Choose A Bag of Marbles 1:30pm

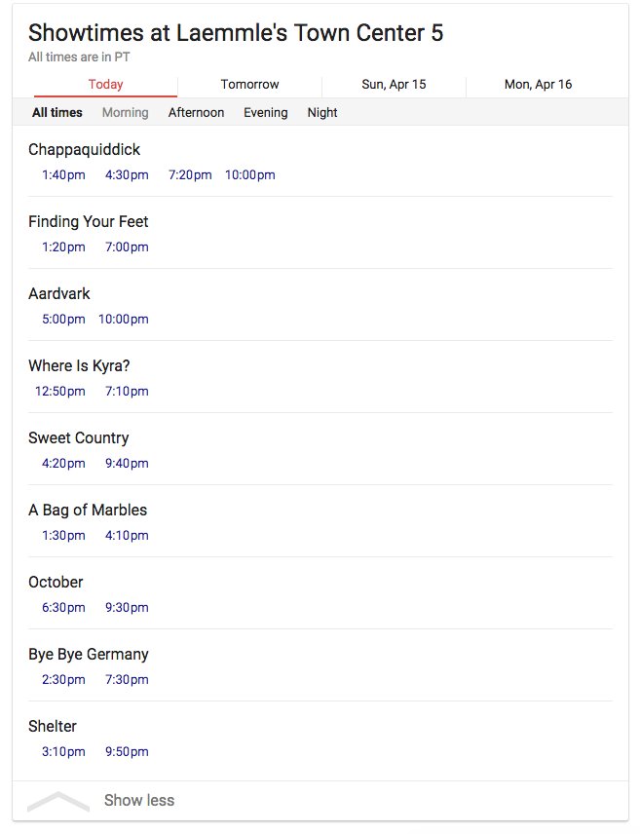[63, 536]
